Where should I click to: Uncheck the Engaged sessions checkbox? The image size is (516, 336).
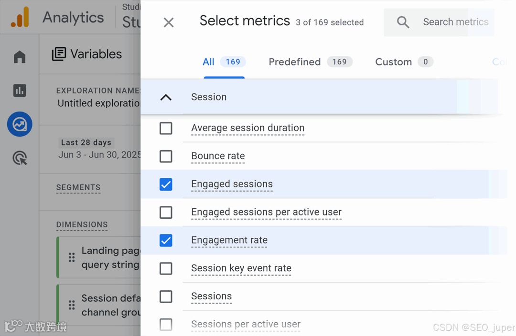pyautogui.click(x=166, y=184)
